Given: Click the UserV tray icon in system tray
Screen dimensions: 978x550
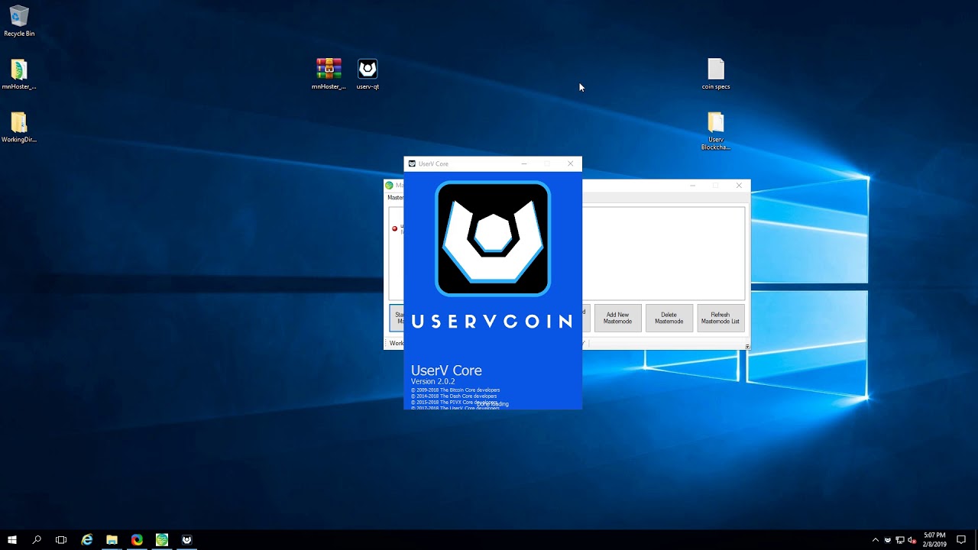Looking at the screenshot, I should 888,540.
